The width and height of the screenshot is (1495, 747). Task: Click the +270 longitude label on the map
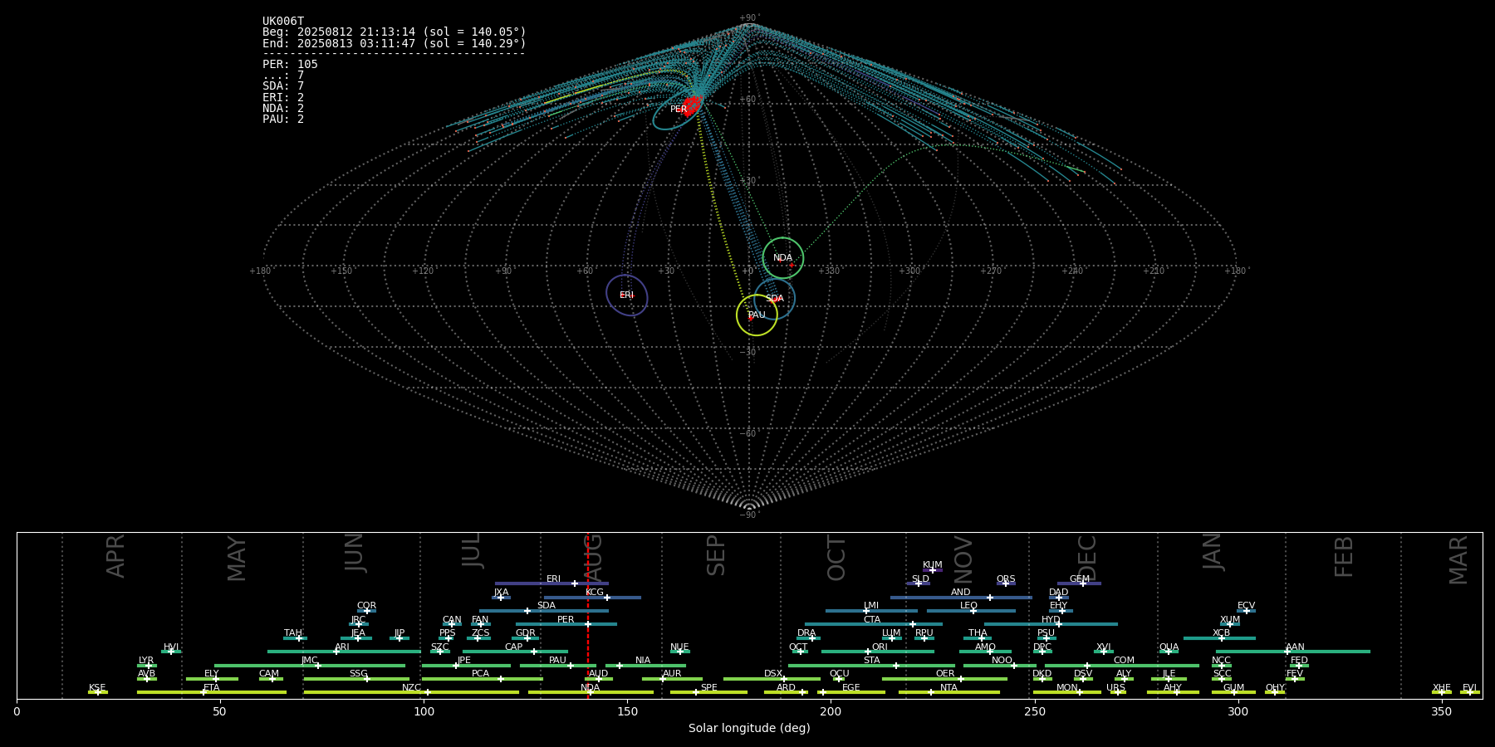[992, 271]
